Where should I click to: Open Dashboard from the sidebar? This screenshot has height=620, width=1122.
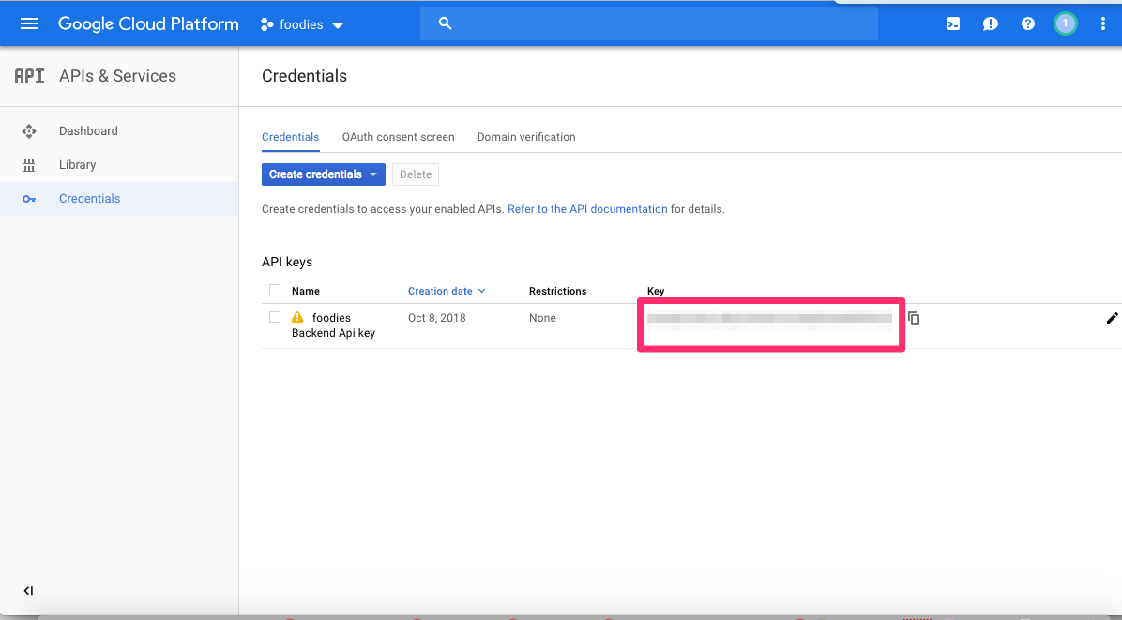coord(88,131)
